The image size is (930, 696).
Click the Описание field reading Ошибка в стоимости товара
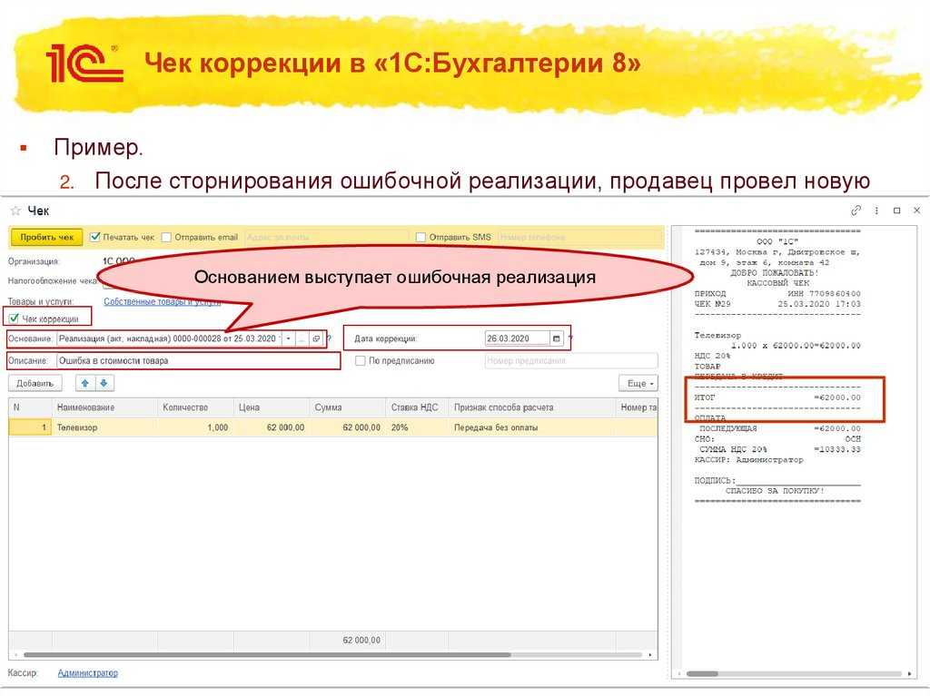tap(197, 360)
